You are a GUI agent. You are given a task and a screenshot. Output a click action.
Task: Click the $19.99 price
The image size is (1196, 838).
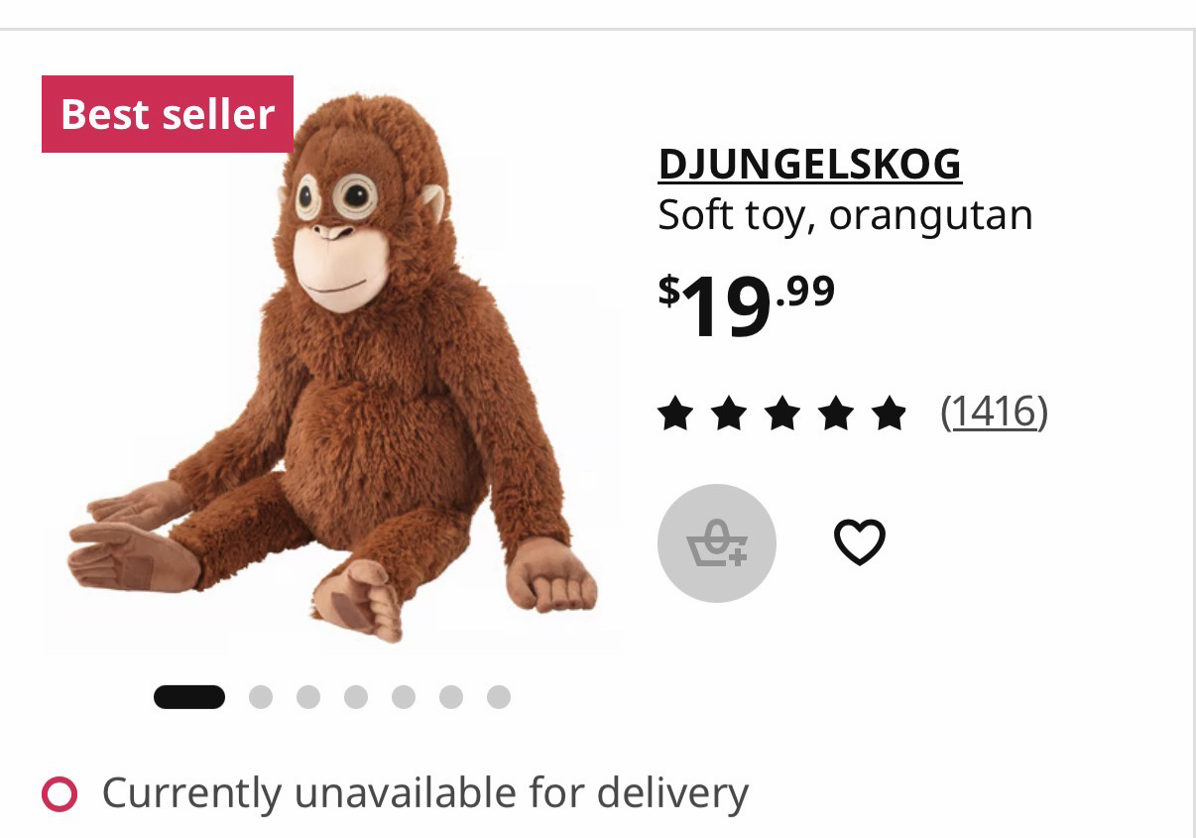point(746,304)
